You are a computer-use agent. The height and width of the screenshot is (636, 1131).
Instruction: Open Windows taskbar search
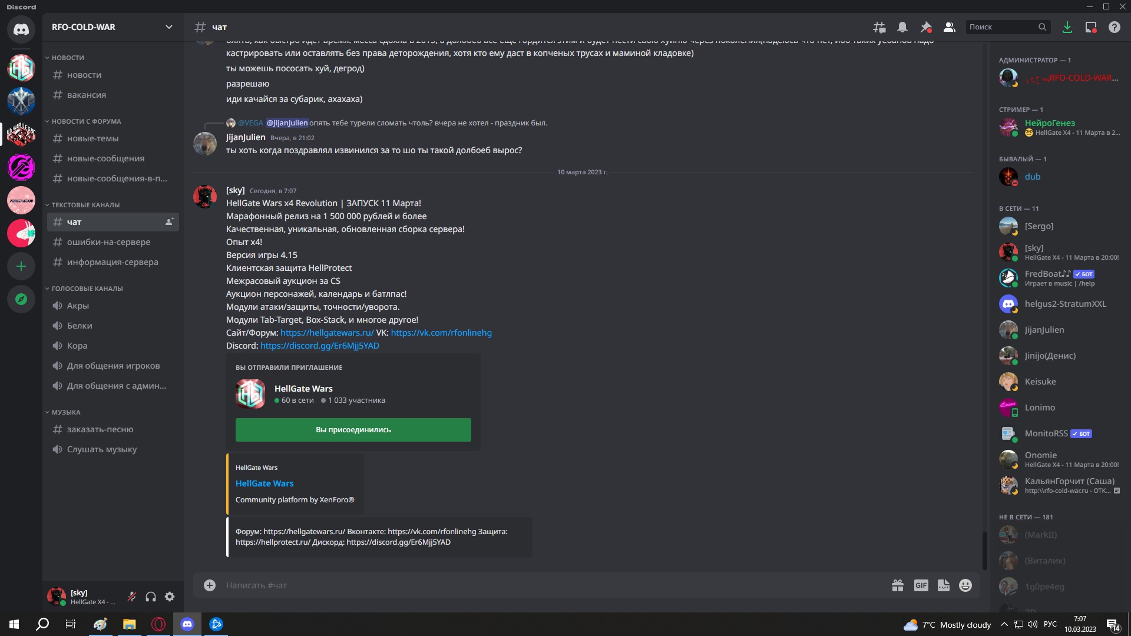tap(42, 624)
